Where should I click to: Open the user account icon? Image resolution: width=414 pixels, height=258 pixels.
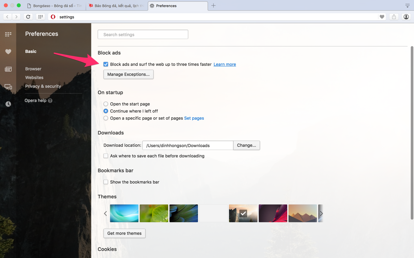coord(406,17)
